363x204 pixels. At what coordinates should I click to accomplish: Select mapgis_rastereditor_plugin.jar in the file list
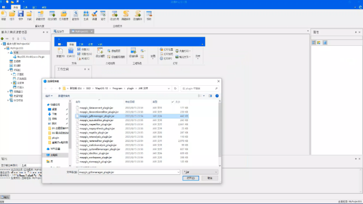(x=96, y=141)
